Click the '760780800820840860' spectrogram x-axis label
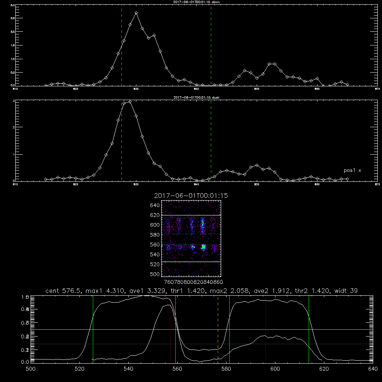The image size is (382, 382). tap(193, 282)
